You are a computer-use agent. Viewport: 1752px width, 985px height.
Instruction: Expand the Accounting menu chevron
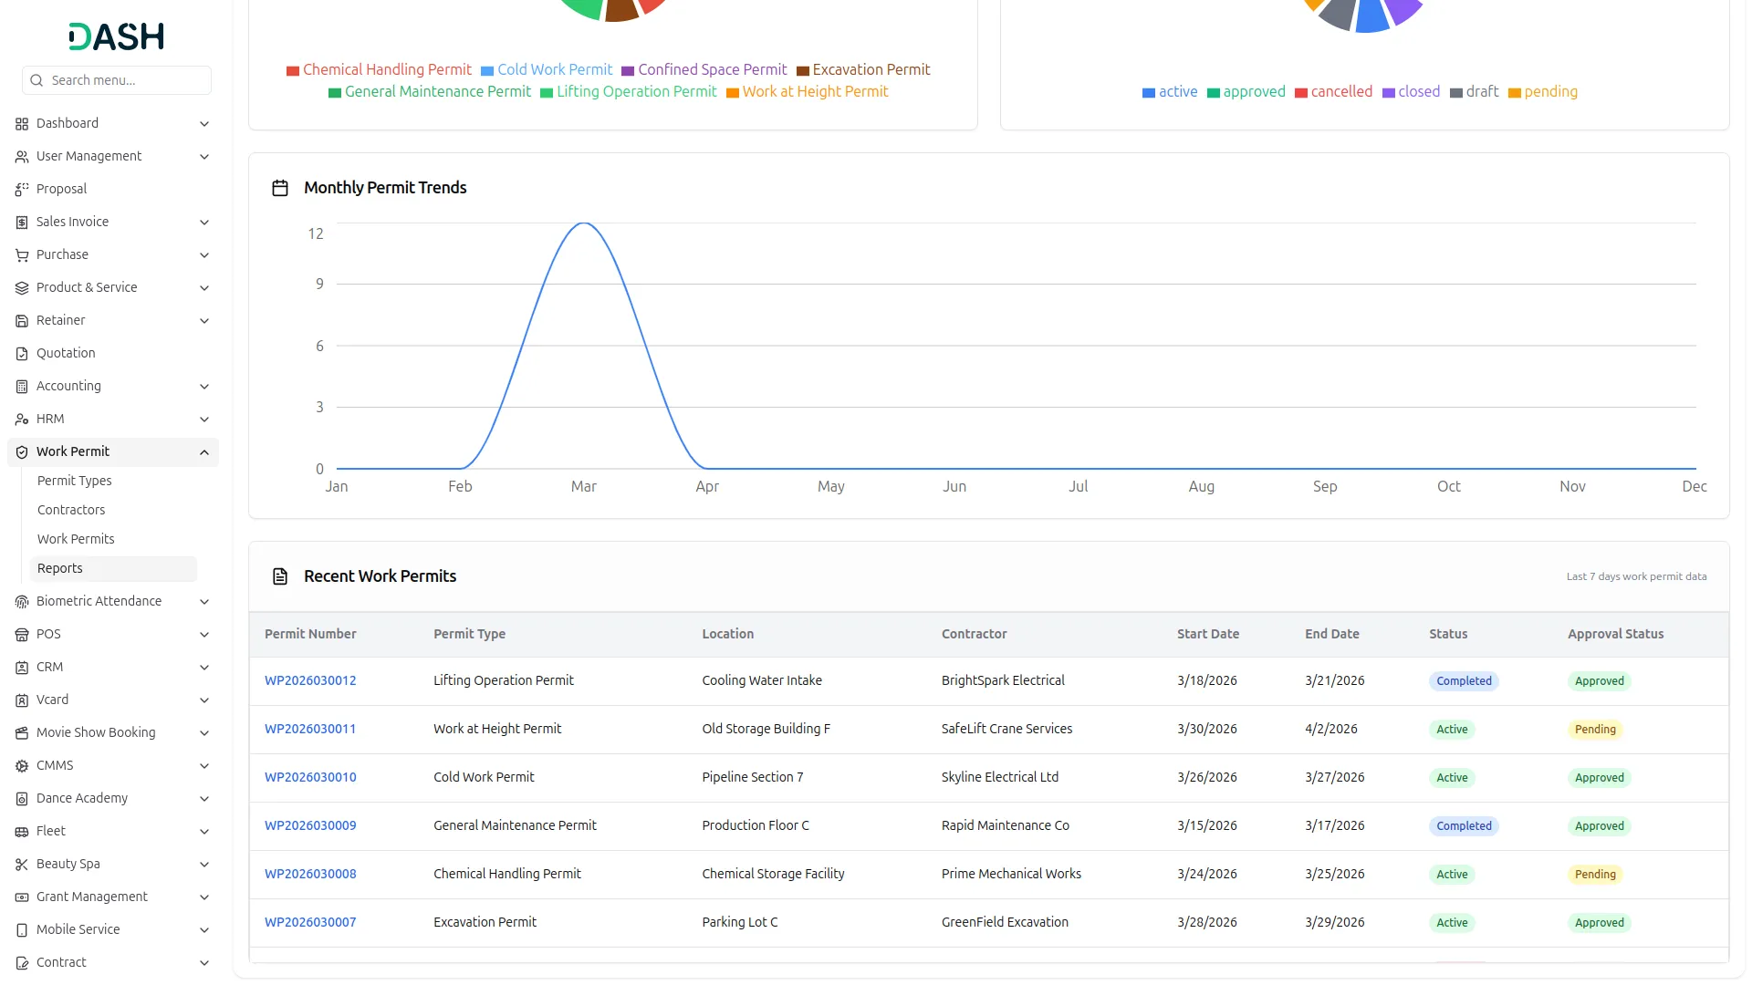[x=204, y=387]
